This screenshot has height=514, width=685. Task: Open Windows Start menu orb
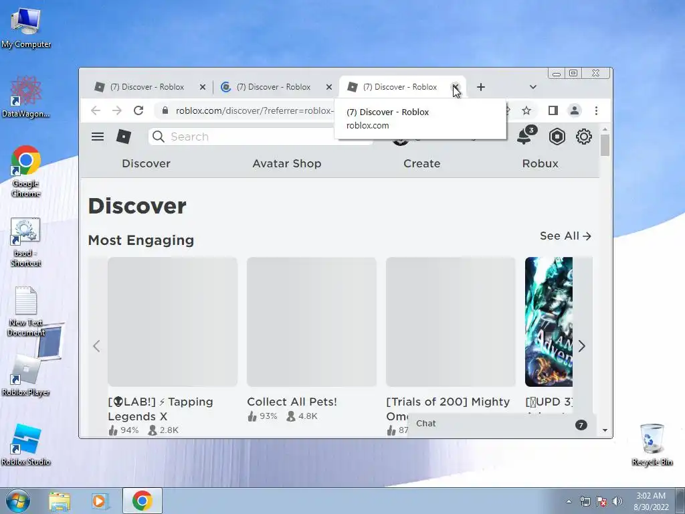[x=18, y=501]
